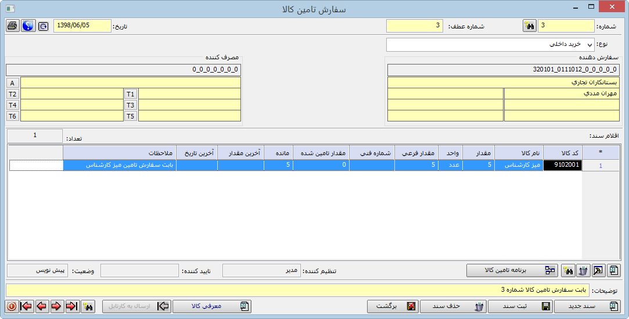Click the آخرین مقدار column header
This screenshot has width=629, height=319.
240,153
